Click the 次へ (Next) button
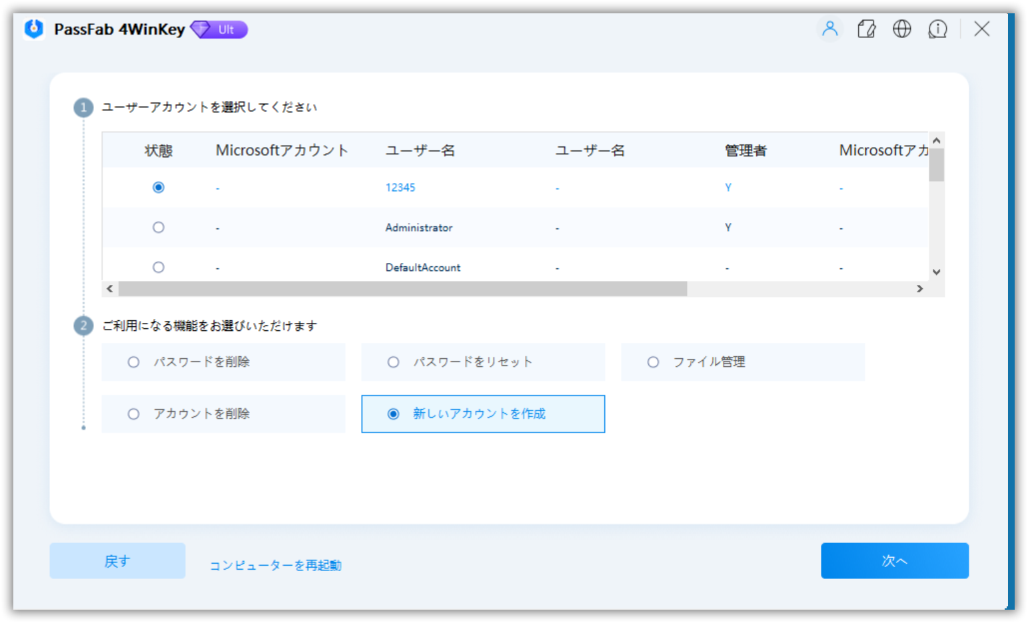1028x623 pixels. [895, 560]
